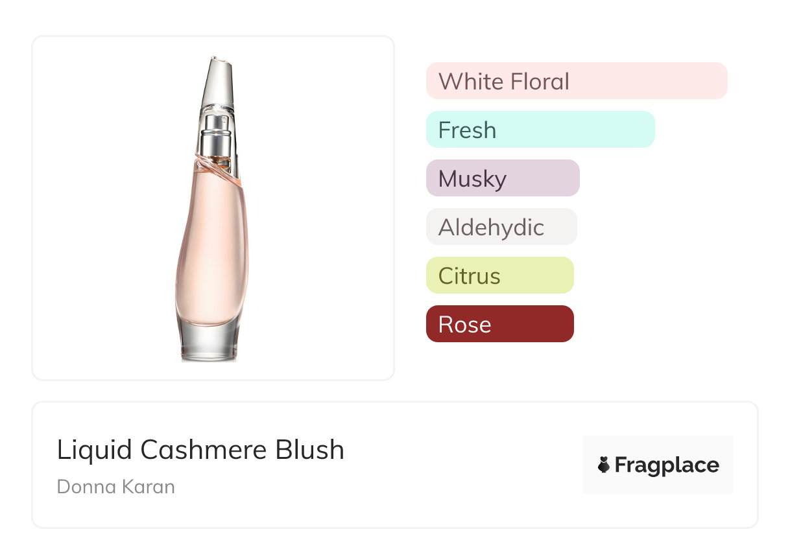Click the word 'Blush' in the perfume title
The height and width of the screenshot is (560, 790).
[309, 450]
